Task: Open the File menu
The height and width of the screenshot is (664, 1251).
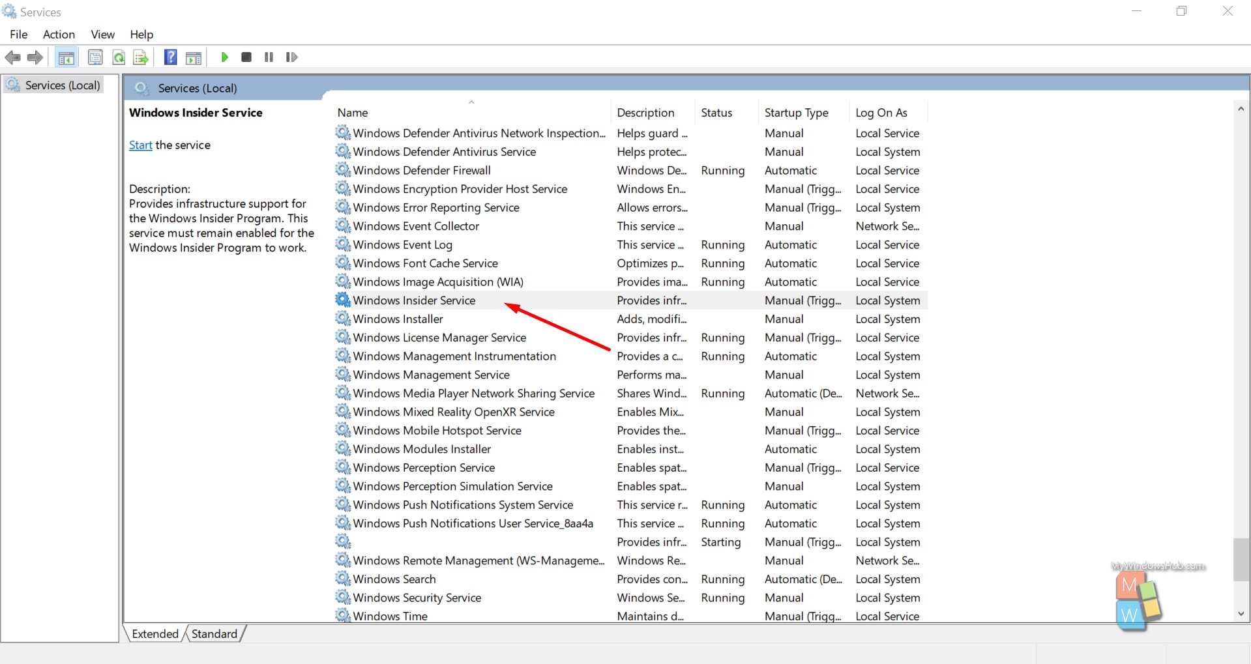Action: click(x=19, y=35)
